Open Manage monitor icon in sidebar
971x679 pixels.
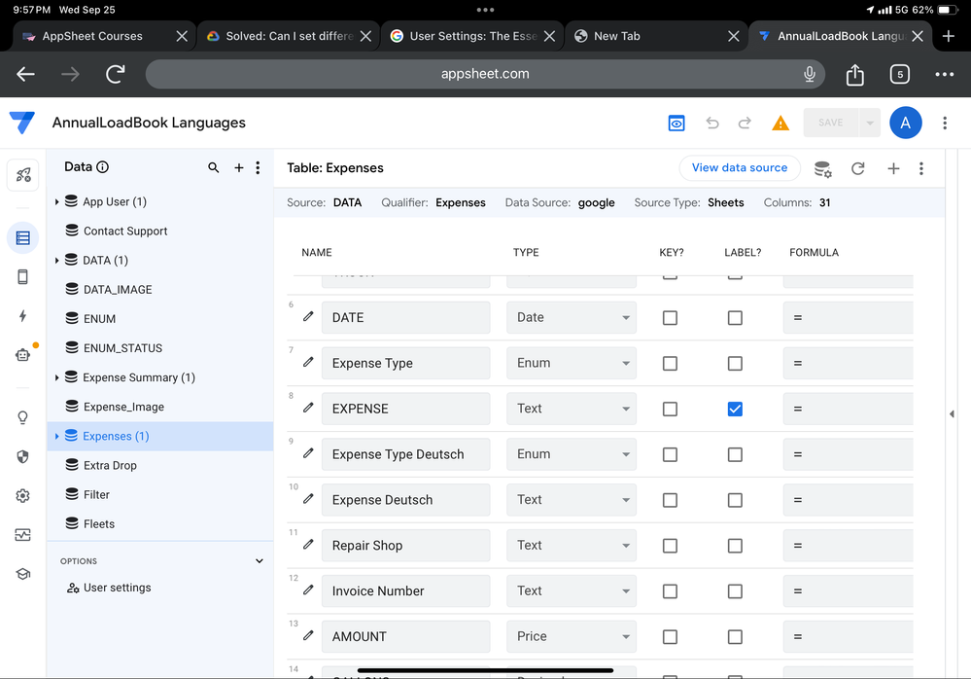coord(23,535)
